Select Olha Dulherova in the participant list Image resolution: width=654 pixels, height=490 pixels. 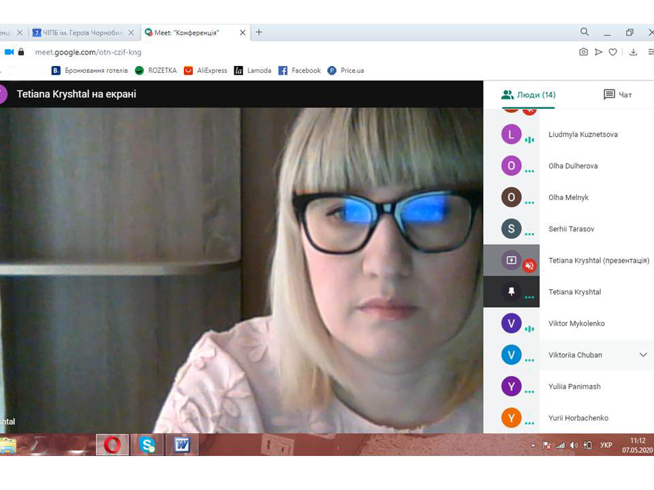573,166
